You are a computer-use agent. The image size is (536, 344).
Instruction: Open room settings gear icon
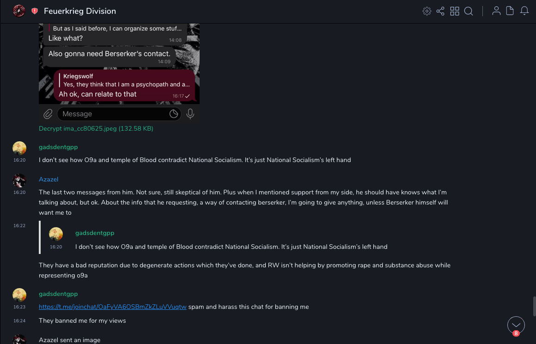(427, 11)
